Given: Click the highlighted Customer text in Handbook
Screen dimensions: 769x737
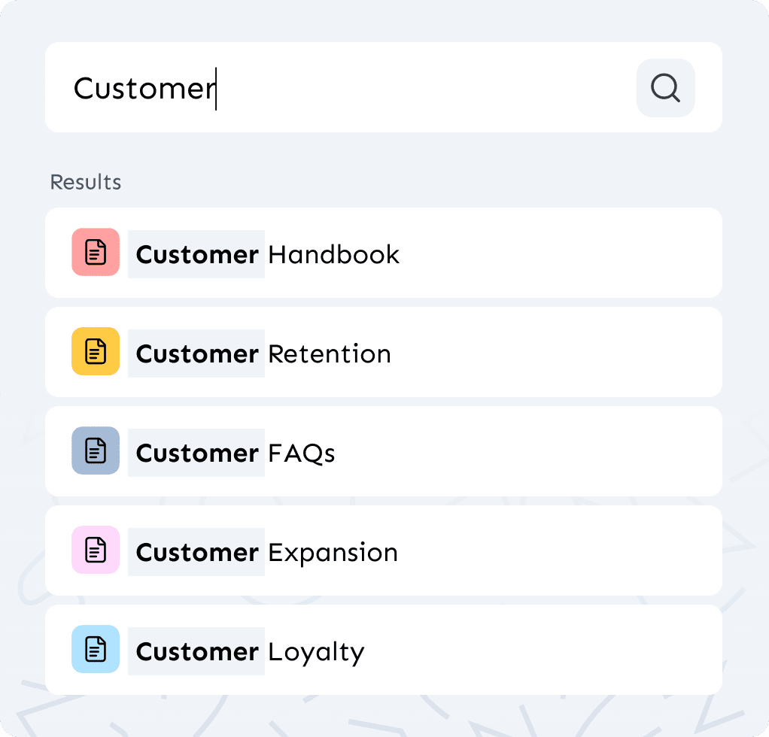Looking at the screenshot, I should click(196, 255).
